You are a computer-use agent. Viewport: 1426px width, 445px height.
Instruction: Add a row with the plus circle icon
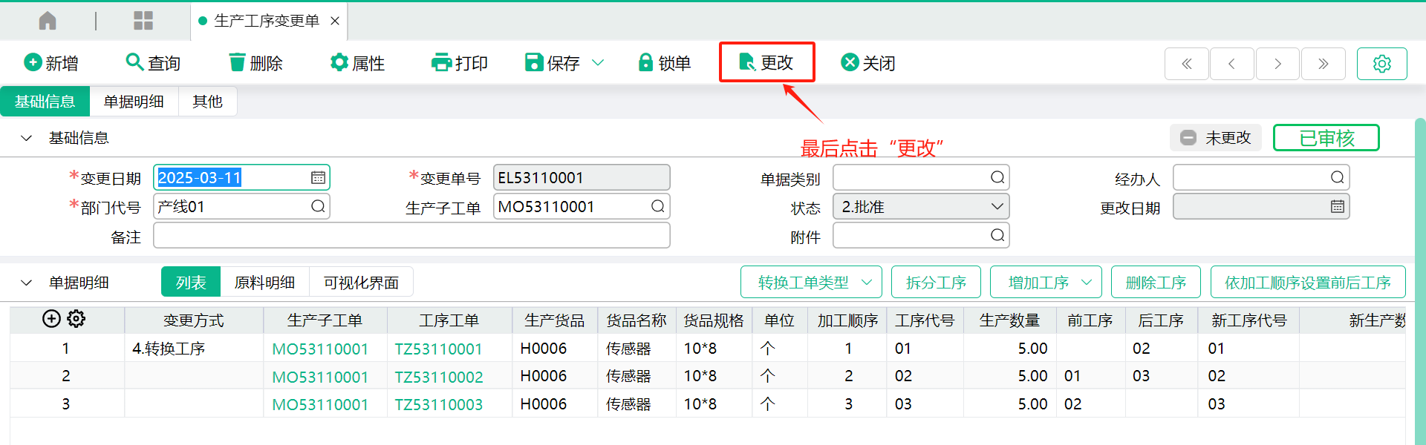point(51,319)
